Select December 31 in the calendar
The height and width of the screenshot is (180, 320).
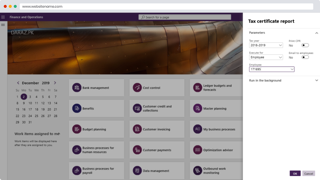click(30, 122)
